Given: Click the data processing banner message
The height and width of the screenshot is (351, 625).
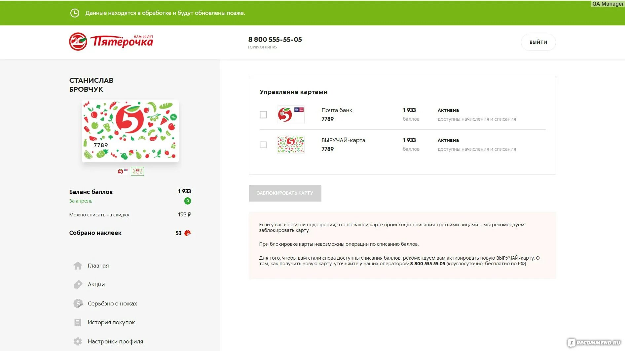Looking at the screenshot, I should (x=165, y=13).
